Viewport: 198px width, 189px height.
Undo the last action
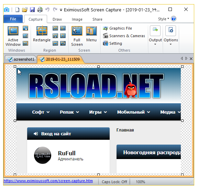coord(47,10)
